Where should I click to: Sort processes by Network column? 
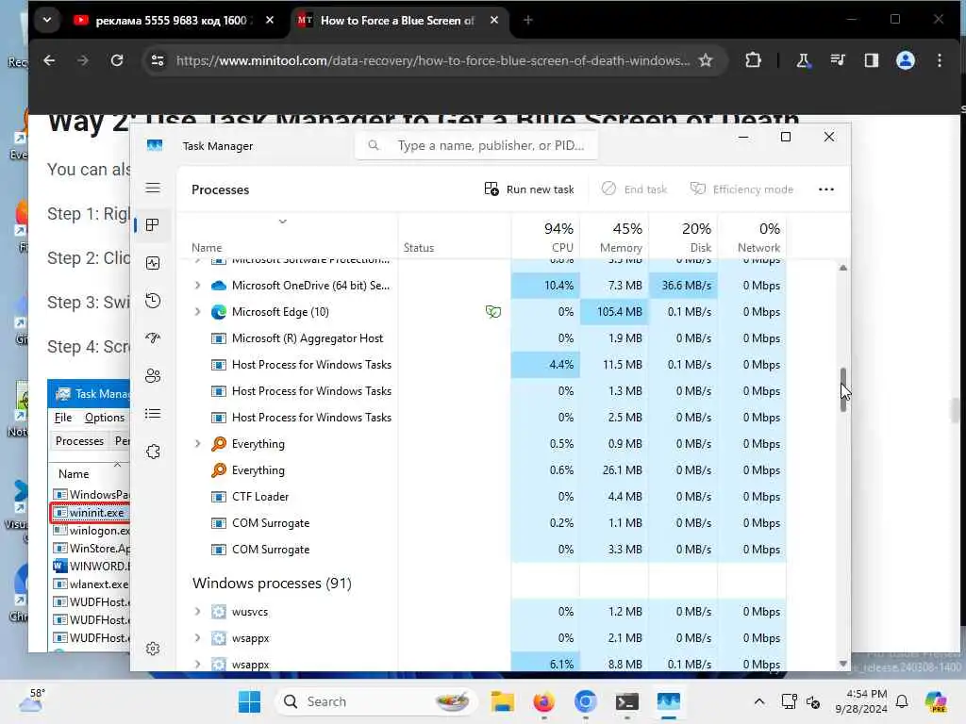point(752,237)
